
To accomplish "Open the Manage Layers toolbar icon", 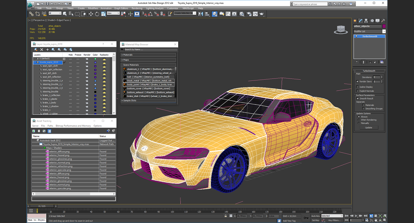I will click(215, 14).
